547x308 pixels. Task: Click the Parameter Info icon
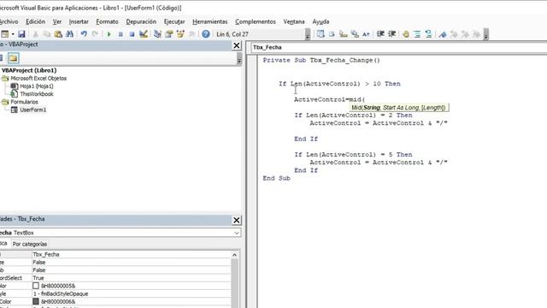tap(355, 34)
